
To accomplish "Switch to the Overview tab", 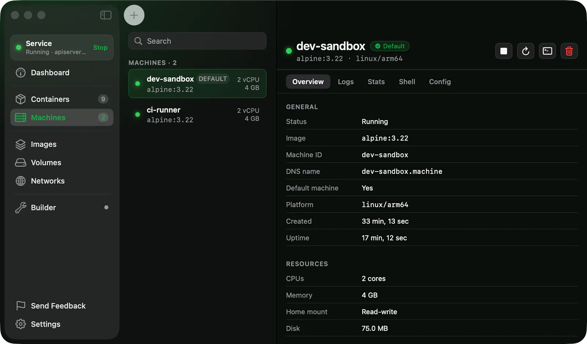I will 308,82.
